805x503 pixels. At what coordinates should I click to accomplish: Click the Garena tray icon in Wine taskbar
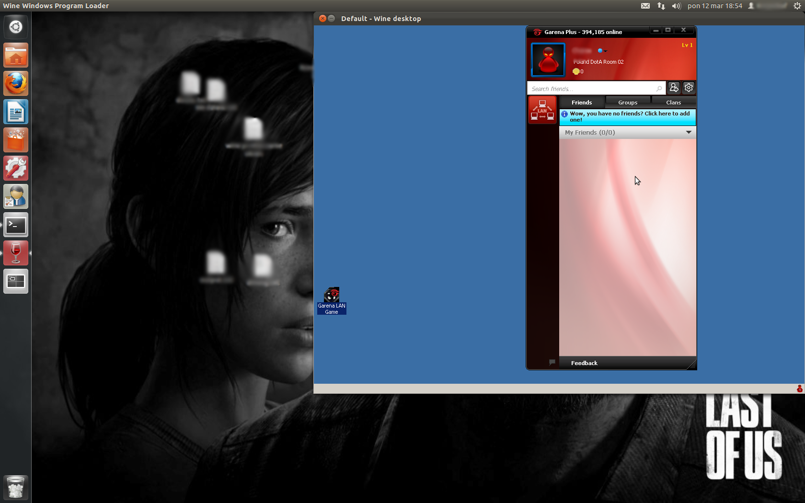tap(799, 389)
